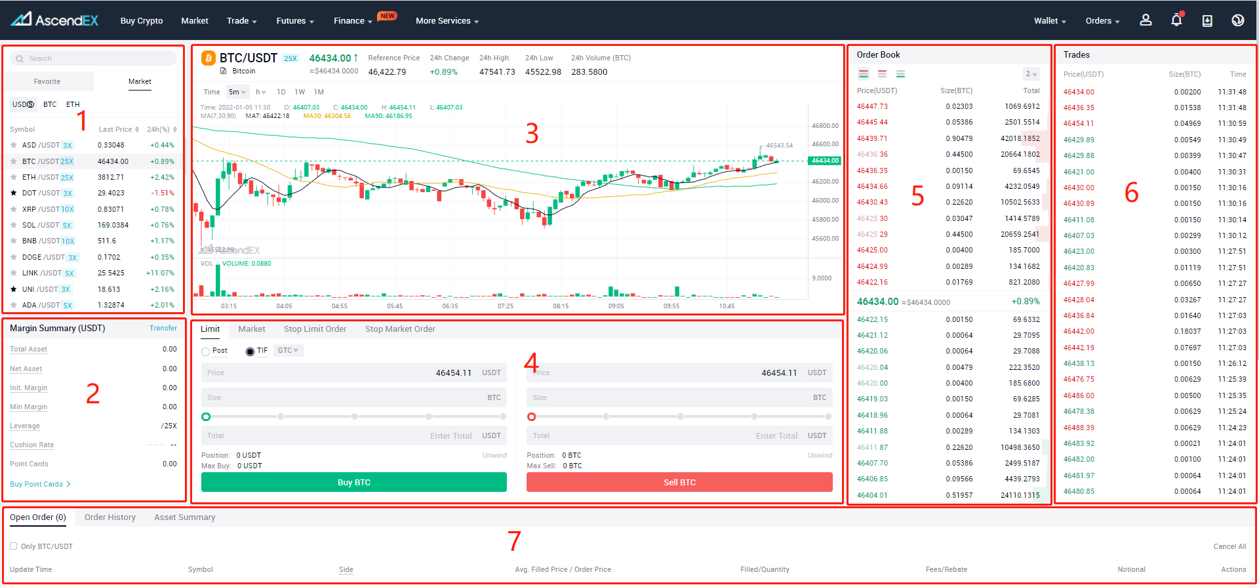
Task: Click the sell size slider handle
Action: [x=531, y=416]
